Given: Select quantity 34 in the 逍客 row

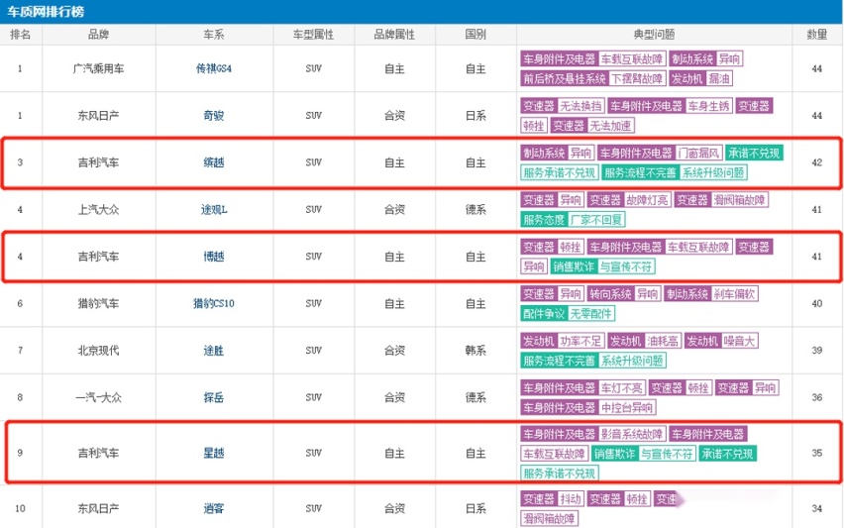Looking at the screenshot, I should [x=816, y=508].
